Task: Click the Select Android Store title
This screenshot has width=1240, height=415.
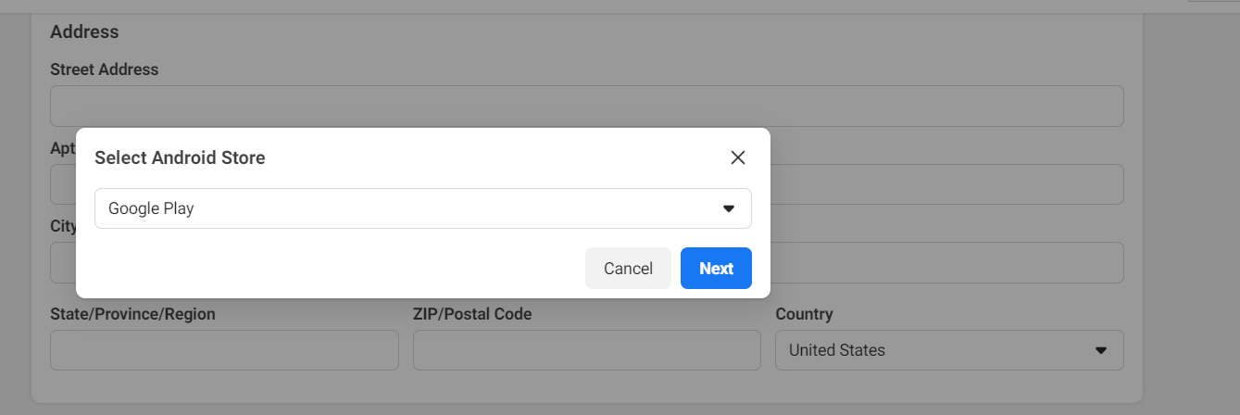Action: (181, 158)
